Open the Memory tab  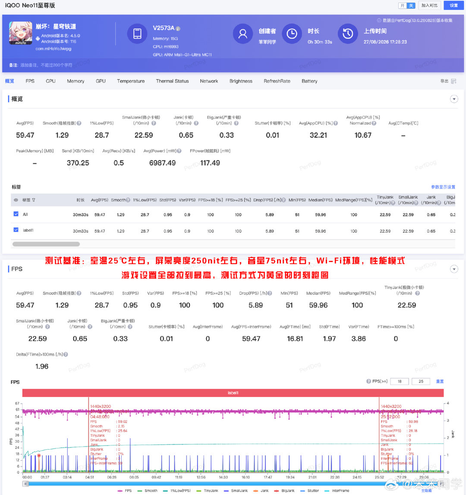tap(76, 81)
